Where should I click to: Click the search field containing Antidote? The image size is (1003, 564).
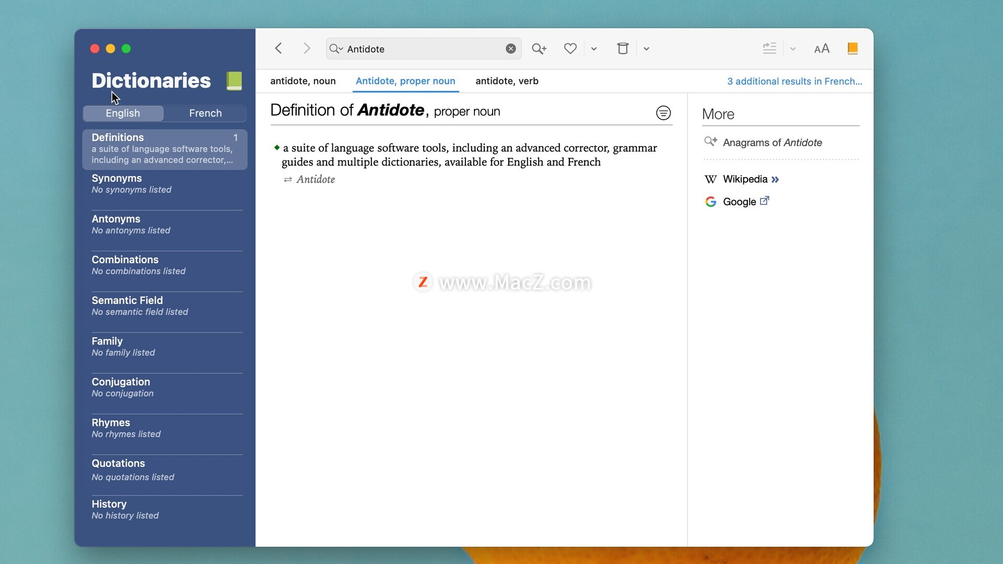424,49
